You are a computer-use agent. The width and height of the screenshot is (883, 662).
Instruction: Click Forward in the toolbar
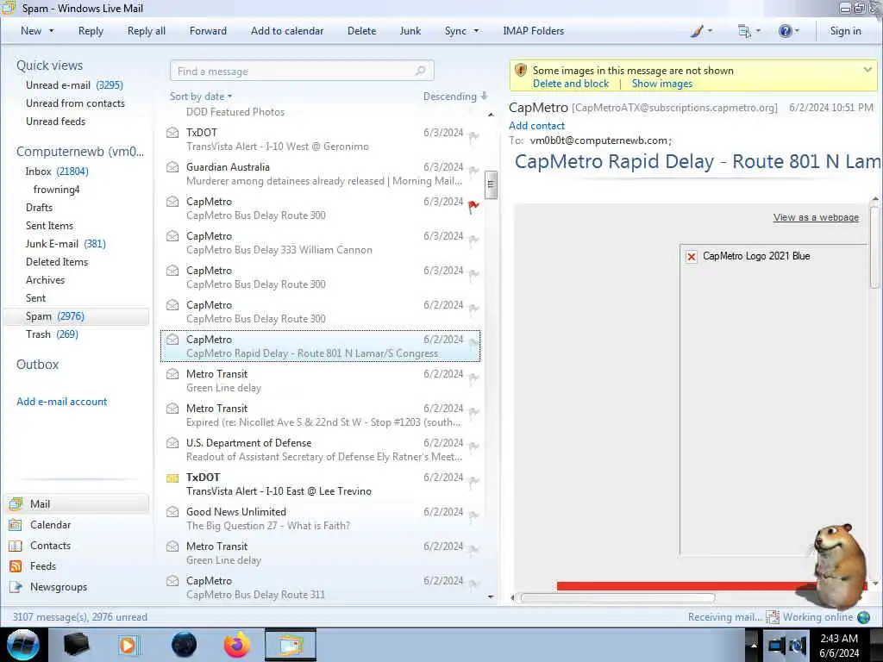(x=208, y=31)
